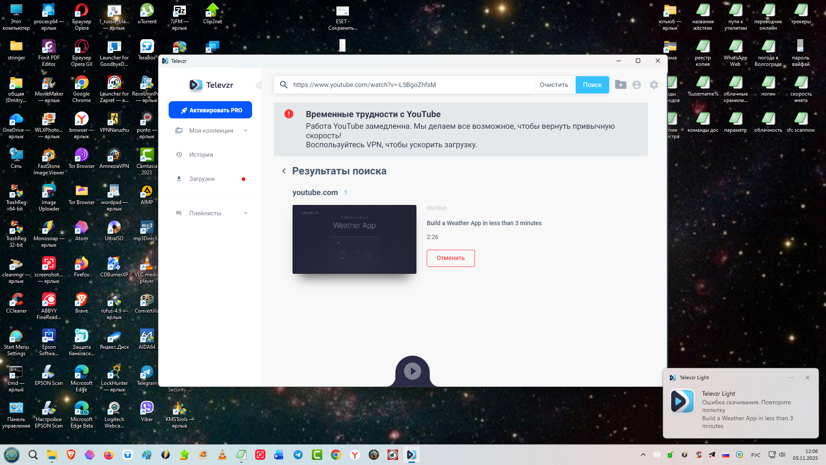This screenshot has height=465, width=826.
Task: Show hidden system tray icons chevron
Action: (643, 455)
